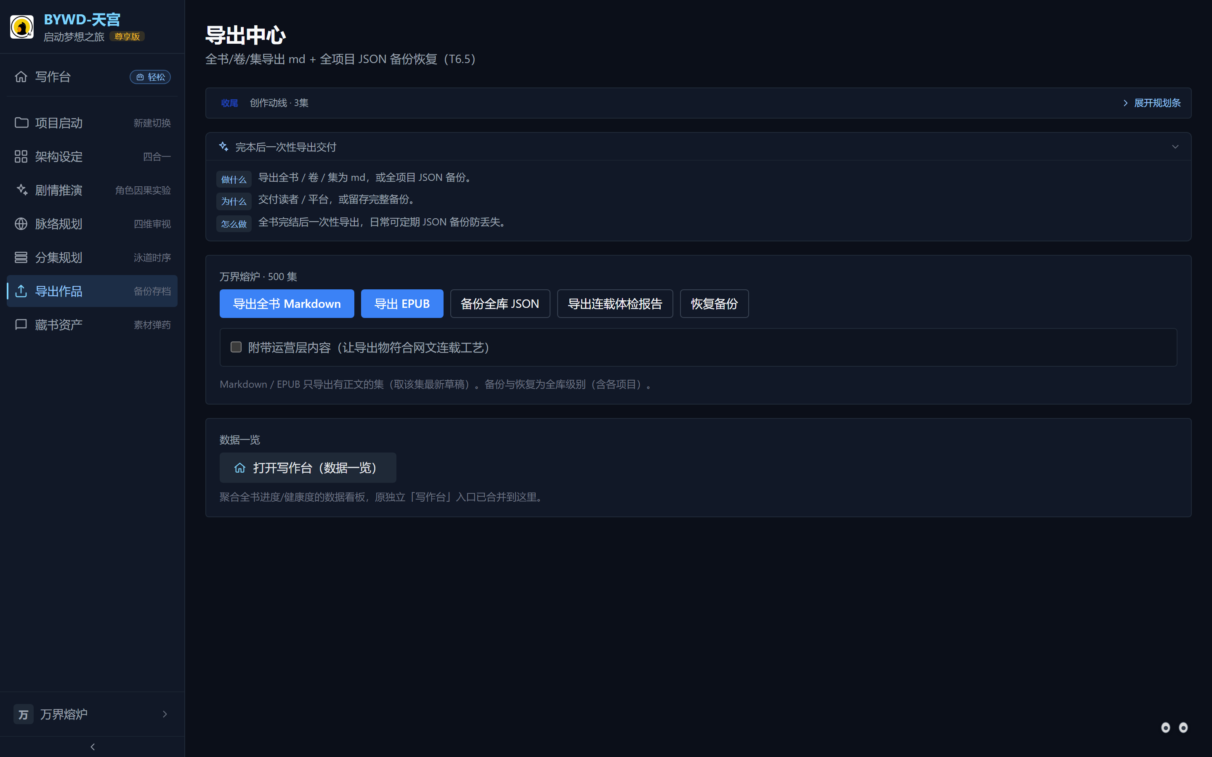Screen dimensions: 1212x757
Task: Go to 剧情推演 section
Action: click(92, 190)
